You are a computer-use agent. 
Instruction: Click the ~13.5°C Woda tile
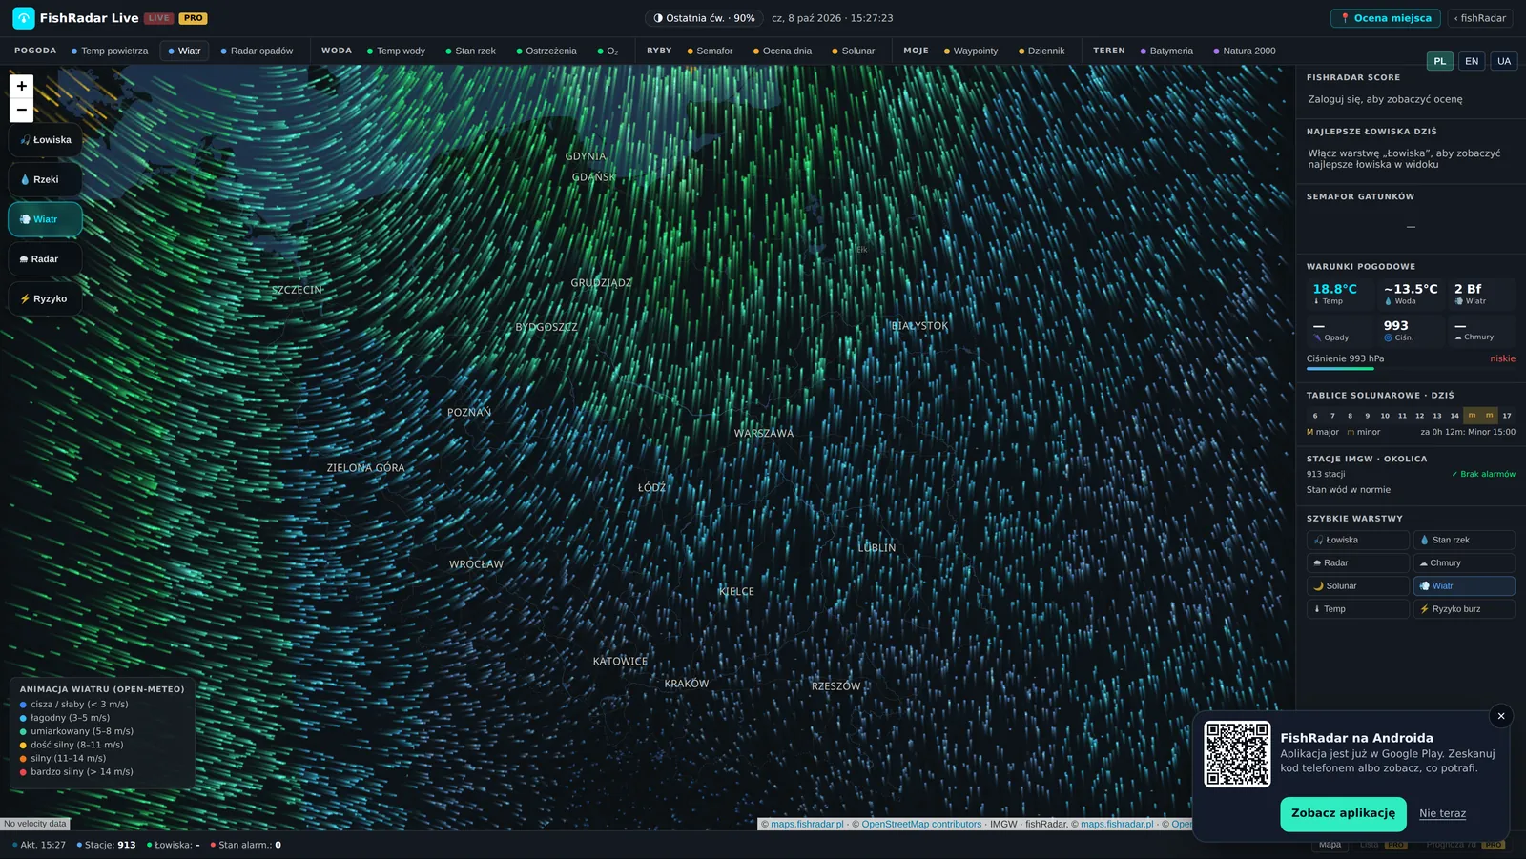click(x=1411, y=294)
